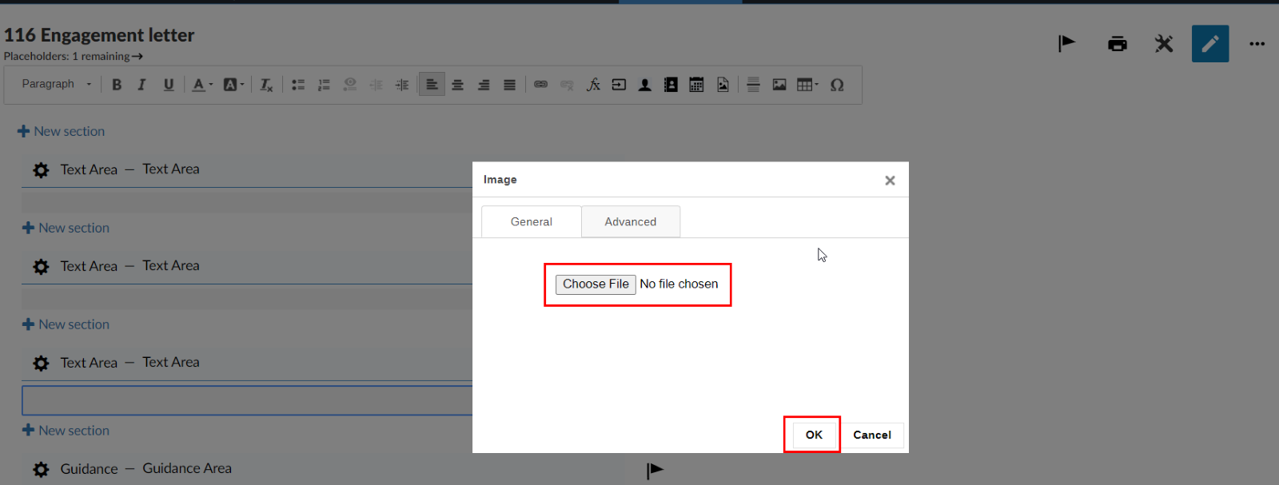
Task: Insert a special character with the Omega icon
Action: pyautogui.click(x=837, y=85)
